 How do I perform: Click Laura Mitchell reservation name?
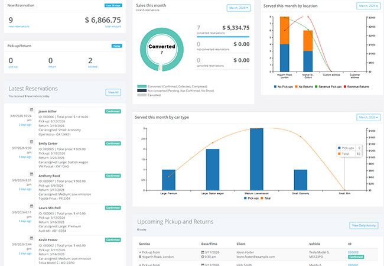tap(50, 208)
